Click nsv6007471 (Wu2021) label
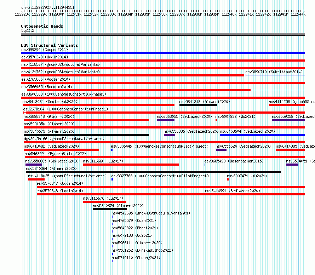The width and height of the screenshot is (315, 275). pos(247,176)
